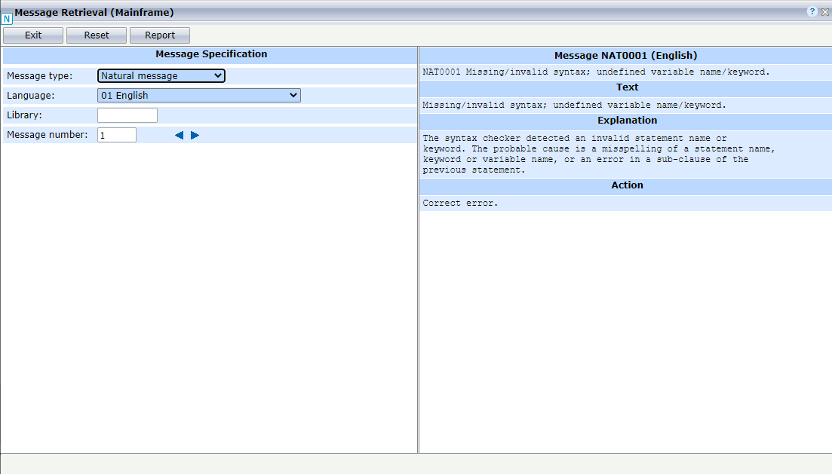Click the Message NAT0001 (English) header
This screenshot has height=474, width=832.
pyautogui.click(x=626, y=55)
